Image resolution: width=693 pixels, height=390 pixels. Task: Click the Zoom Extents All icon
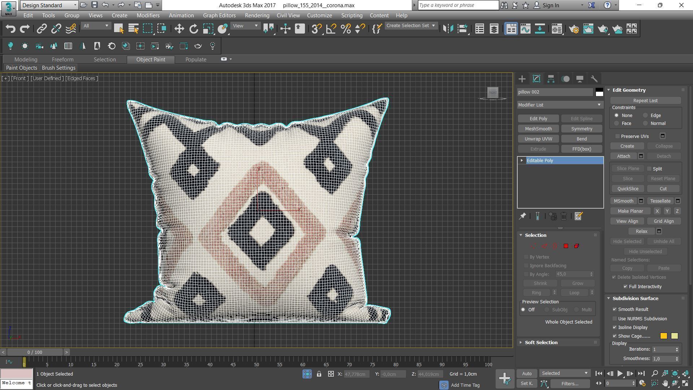click(685, 373)
